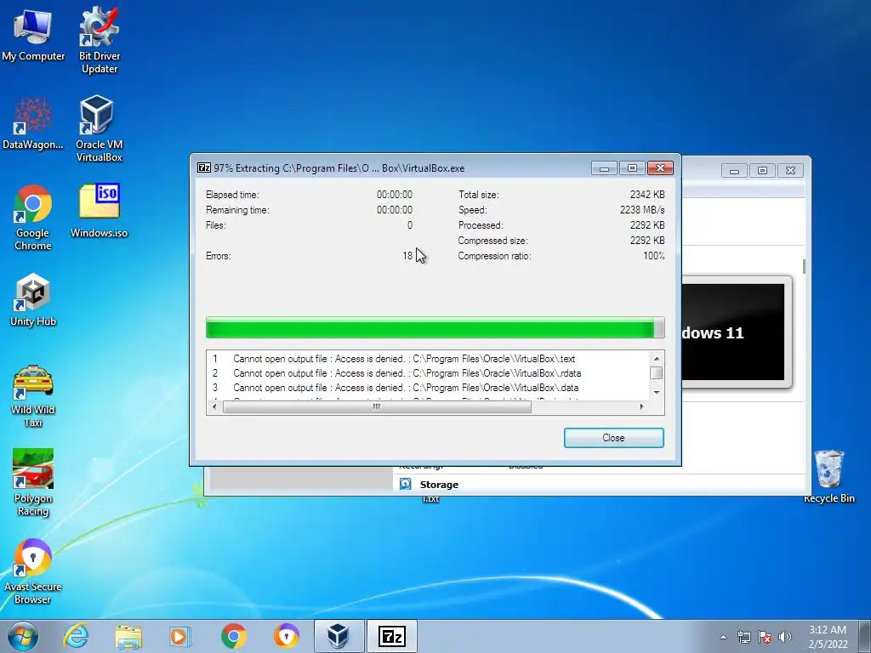Click the green extraction progress bar
The image size is (871, 653).
pyautogui.click(x=435, y=327)
